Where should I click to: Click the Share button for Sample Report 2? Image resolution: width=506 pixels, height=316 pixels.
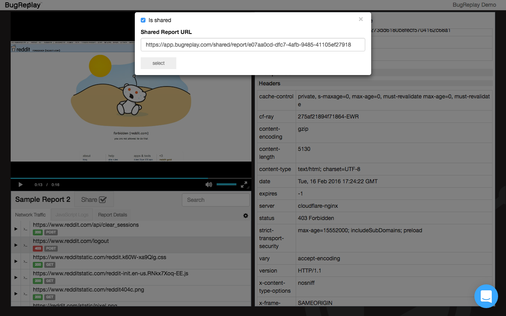[x=94, y=199]
